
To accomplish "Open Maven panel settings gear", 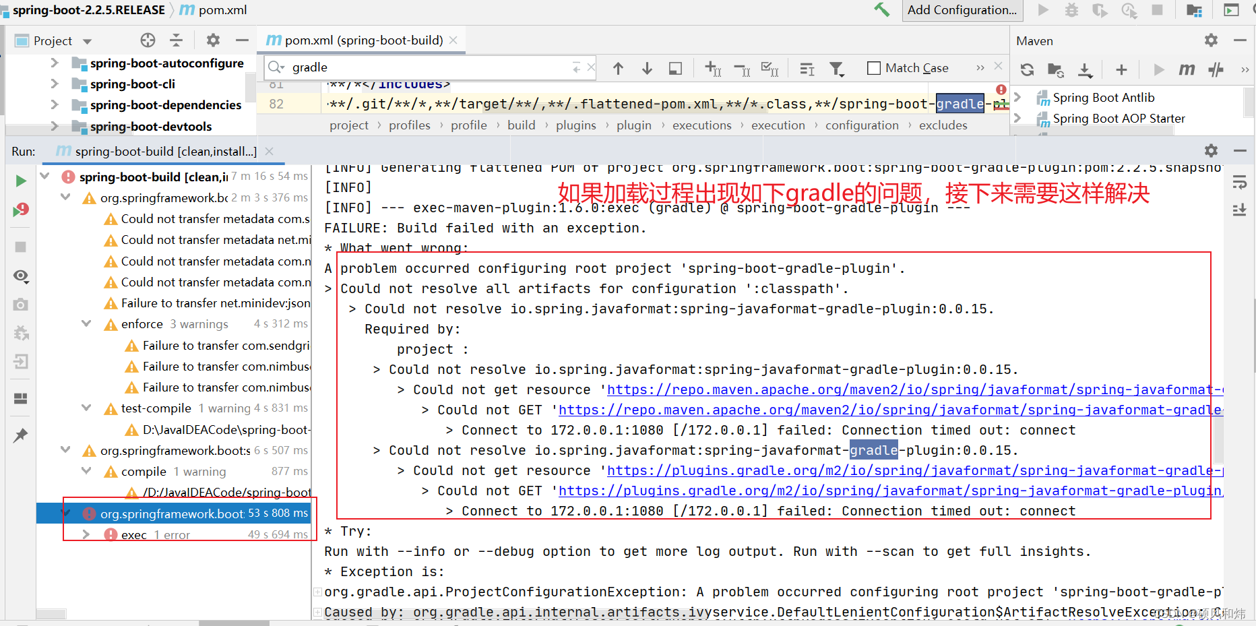I will (1211, 40).
